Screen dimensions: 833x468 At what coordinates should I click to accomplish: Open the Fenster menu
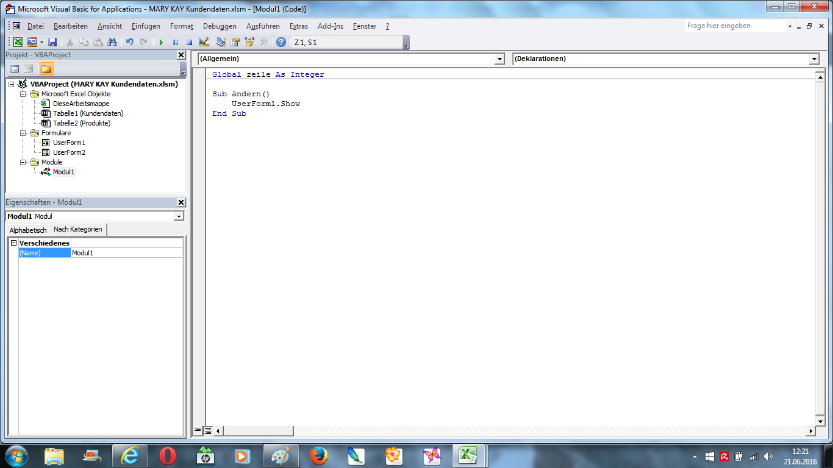tap(365, 26)
